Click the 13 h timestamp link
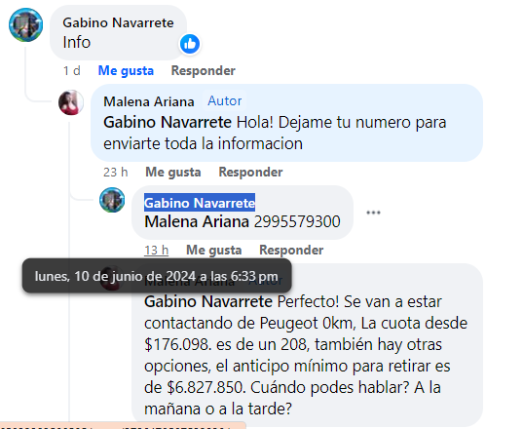The height and width of the screenshot is (429, 523). pyautogui.click(x=156, y=250)
